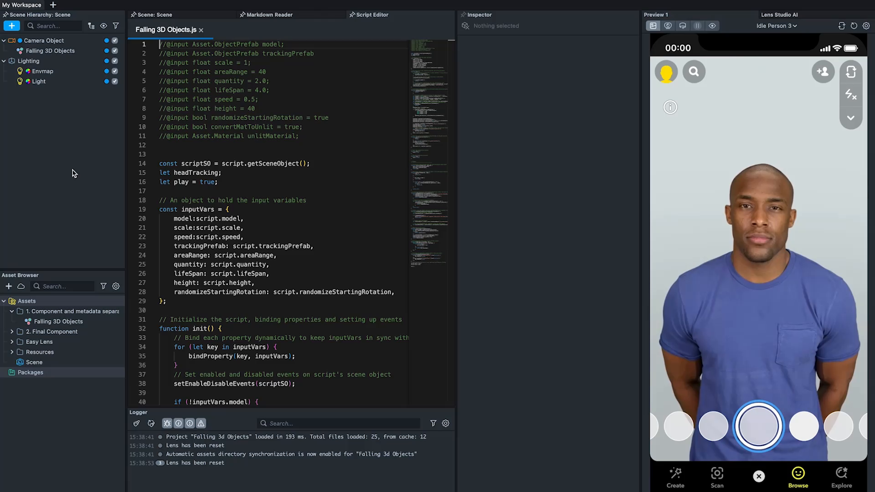Click Preview sync icon next to reset
The image size is (875, 492).
click(x=842, y=26)
